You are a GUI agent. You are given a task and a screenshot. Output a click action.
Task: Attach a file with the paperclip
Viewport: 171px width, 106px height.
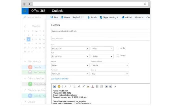tap(92, 17)
